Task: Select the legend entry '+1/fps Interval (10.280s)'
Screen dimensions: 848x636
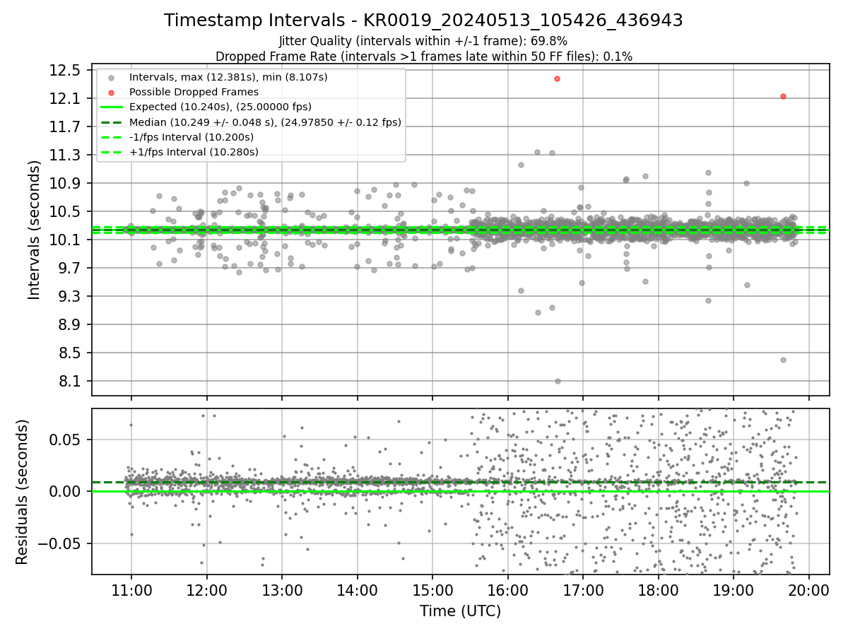Action: click(x=194, y=152)
